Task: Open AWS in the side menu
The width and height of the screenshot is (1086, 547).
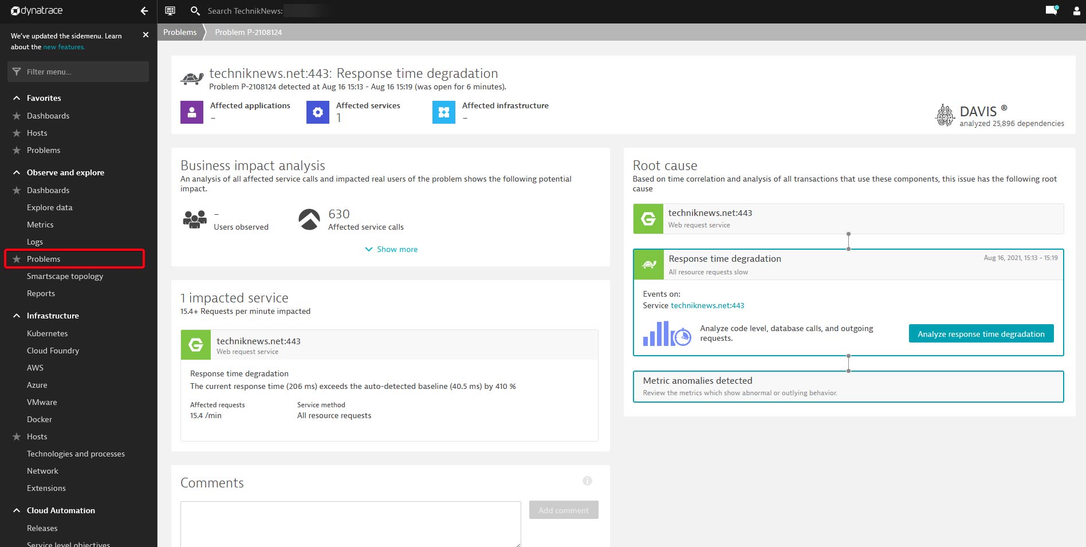Action: point(35,368)
